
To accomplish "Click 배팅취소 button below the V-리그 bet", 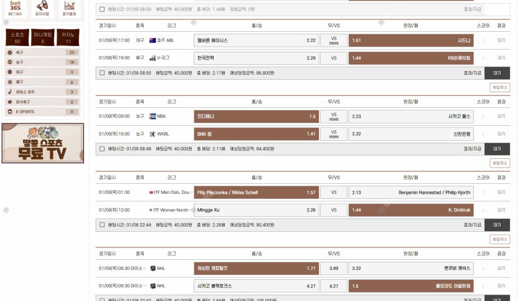I will coord(499,87).
